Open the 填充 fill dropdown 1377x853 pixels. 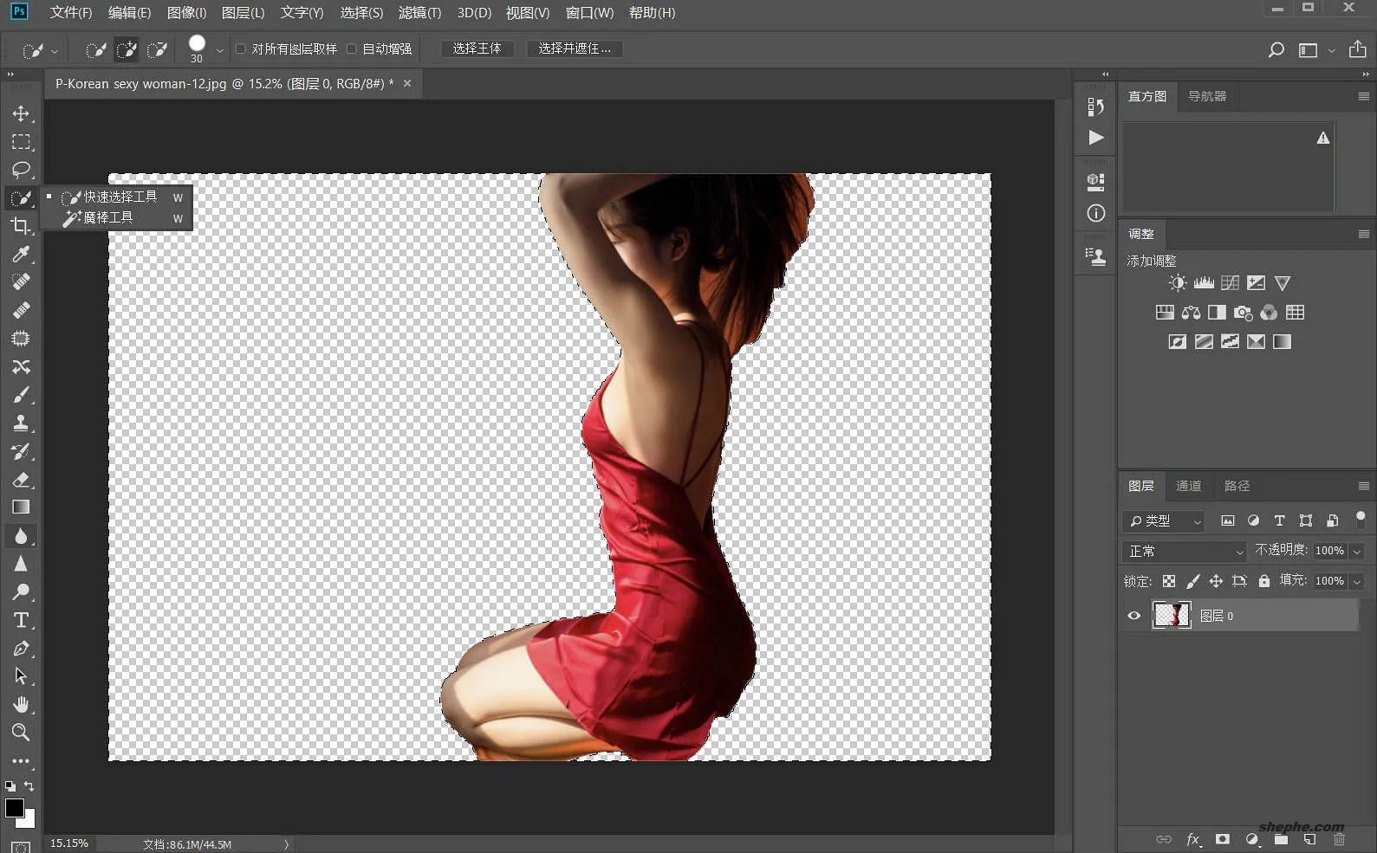point(1357,581)
